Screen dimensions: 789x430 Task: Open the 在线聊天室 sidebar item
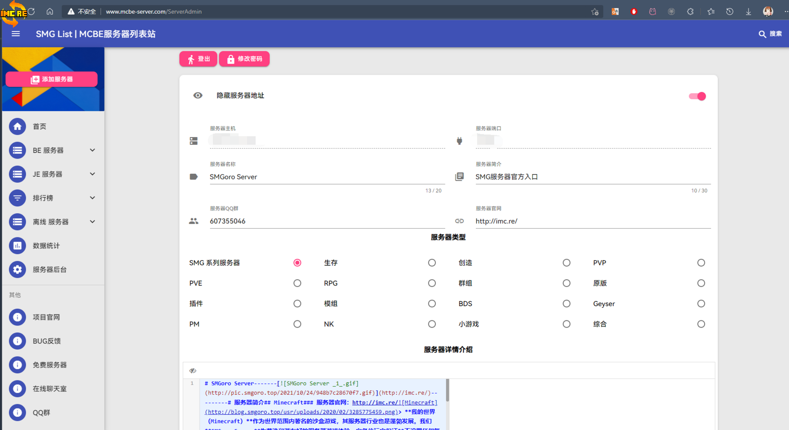[49, 389]
